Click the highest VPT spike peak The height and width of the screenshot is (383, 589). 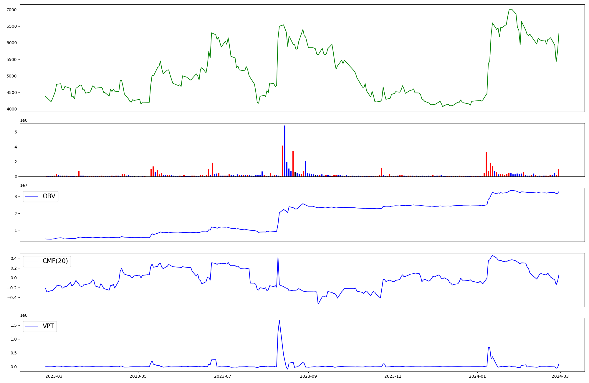point(279,321)
